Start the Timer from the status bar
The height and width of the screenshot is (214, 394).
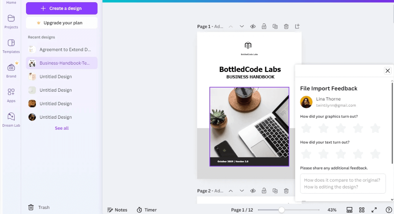(x=146, y=210)
